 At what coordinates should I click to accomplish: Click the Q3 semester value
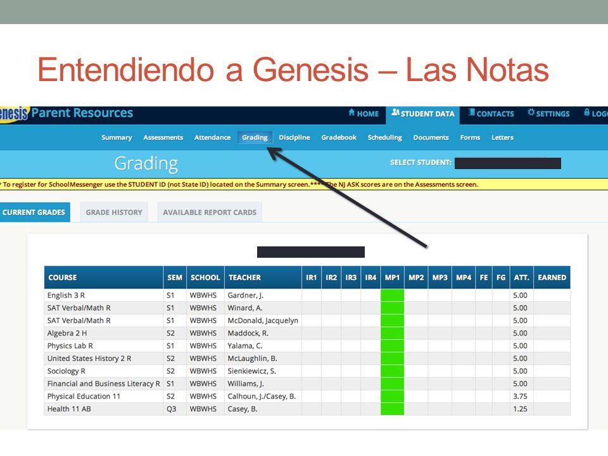point(171,408)
